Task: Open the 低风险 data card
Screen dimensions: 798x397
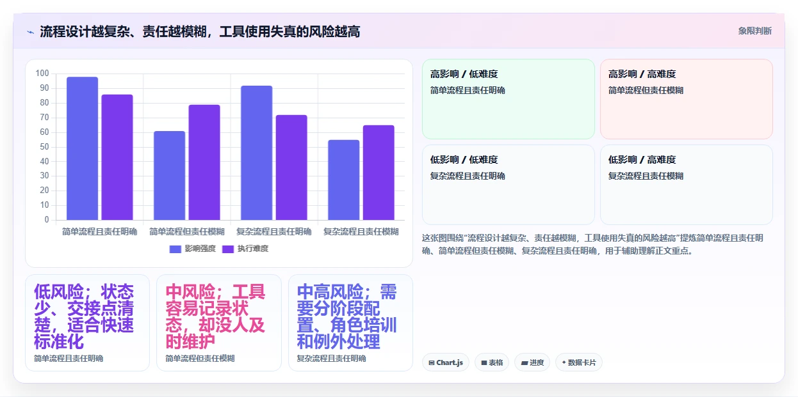Action: pos(87,323)
